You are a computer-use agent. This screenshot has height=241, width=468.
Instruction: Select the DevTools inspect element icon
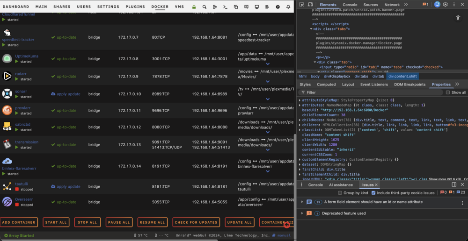click(x=302, y=5)
